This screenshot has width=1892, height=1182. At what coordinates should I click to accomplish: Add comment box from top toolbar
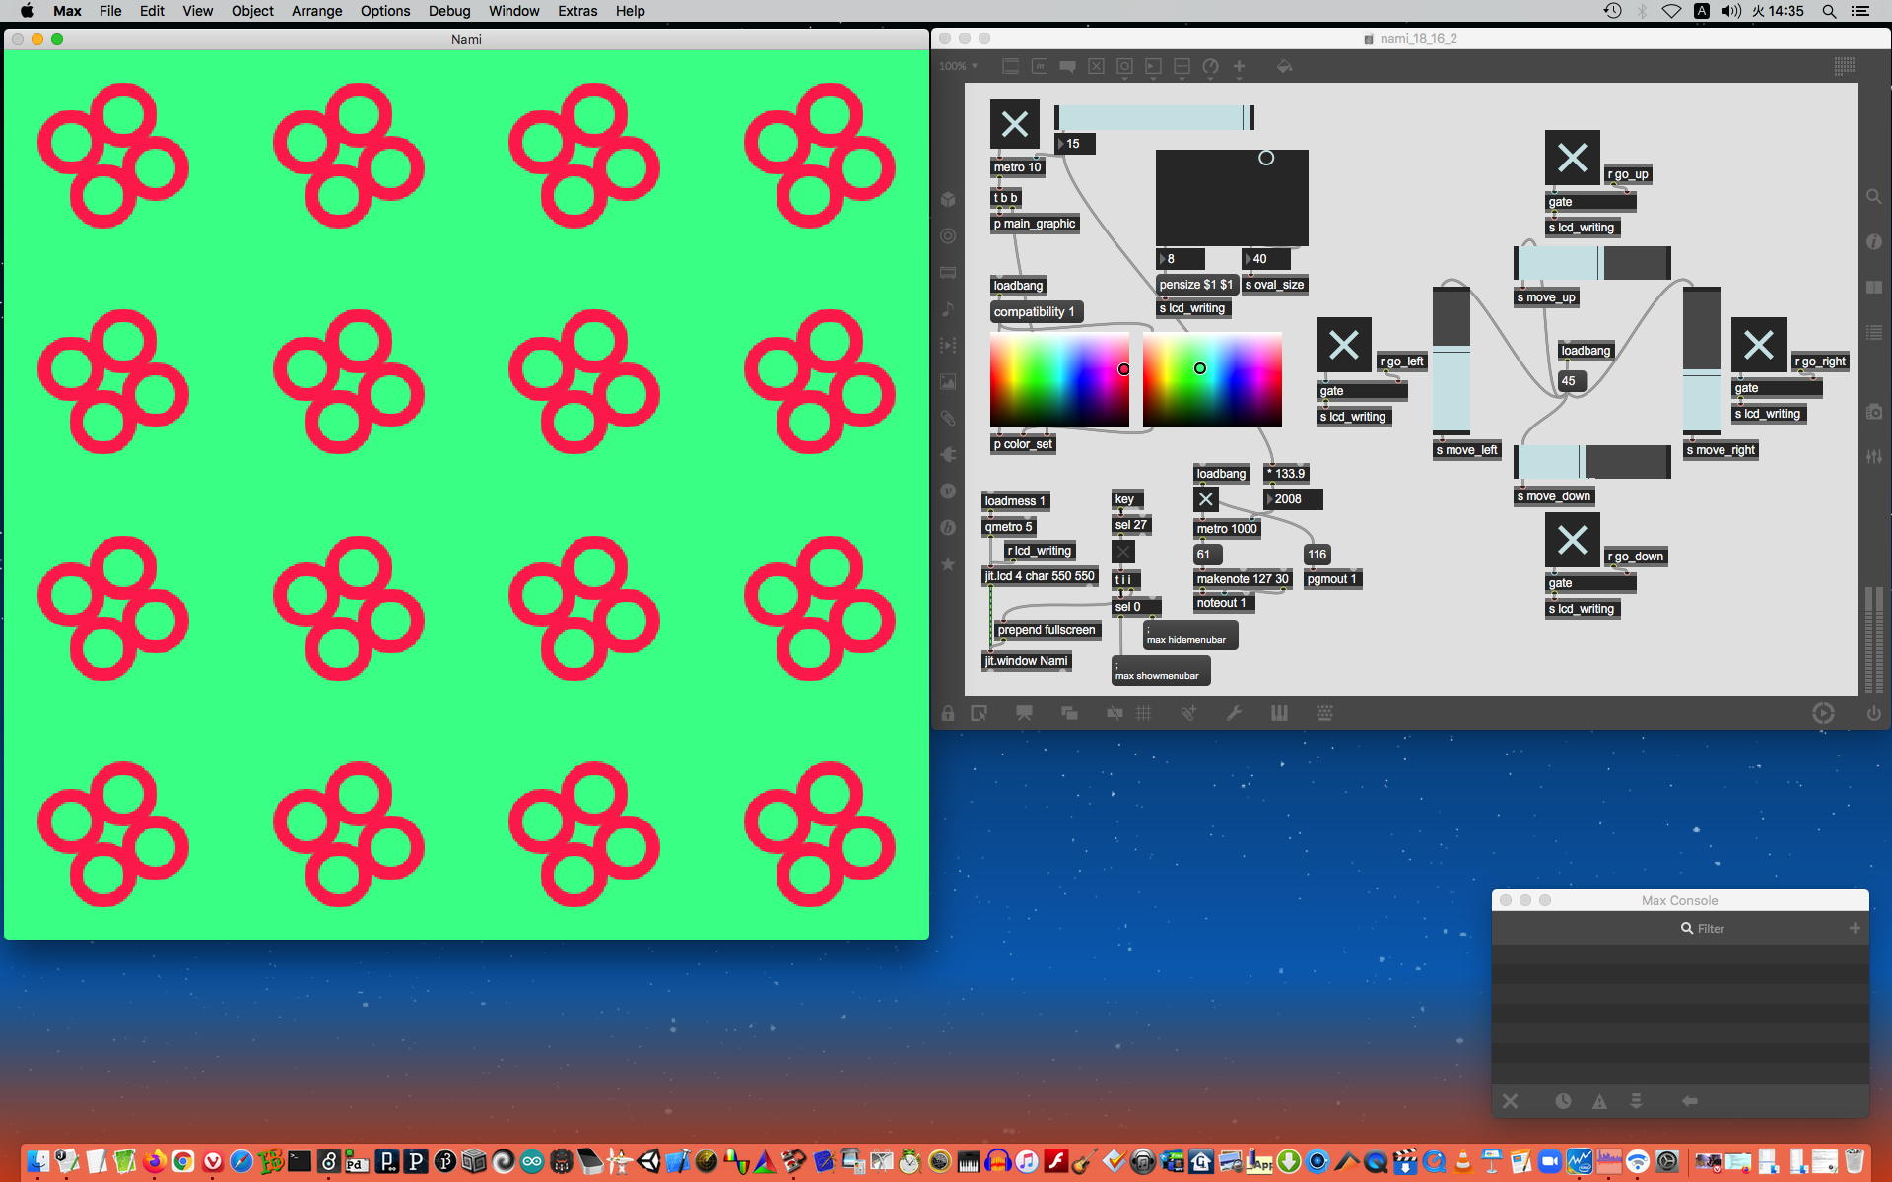pyautogui.click(x=1067, y=66)
